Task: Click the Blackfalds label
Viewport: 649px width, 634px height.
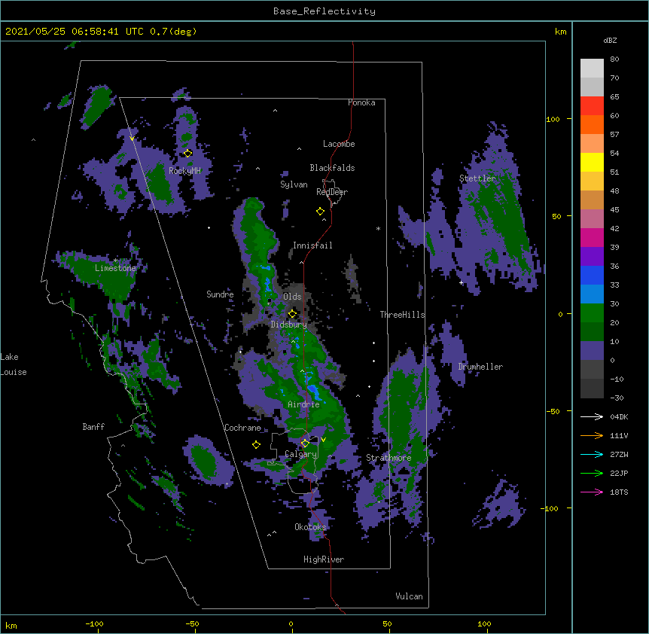Action: point(332,168)
